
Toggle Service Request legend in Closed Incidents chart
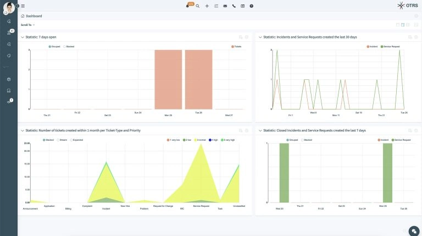click(401, 140)
